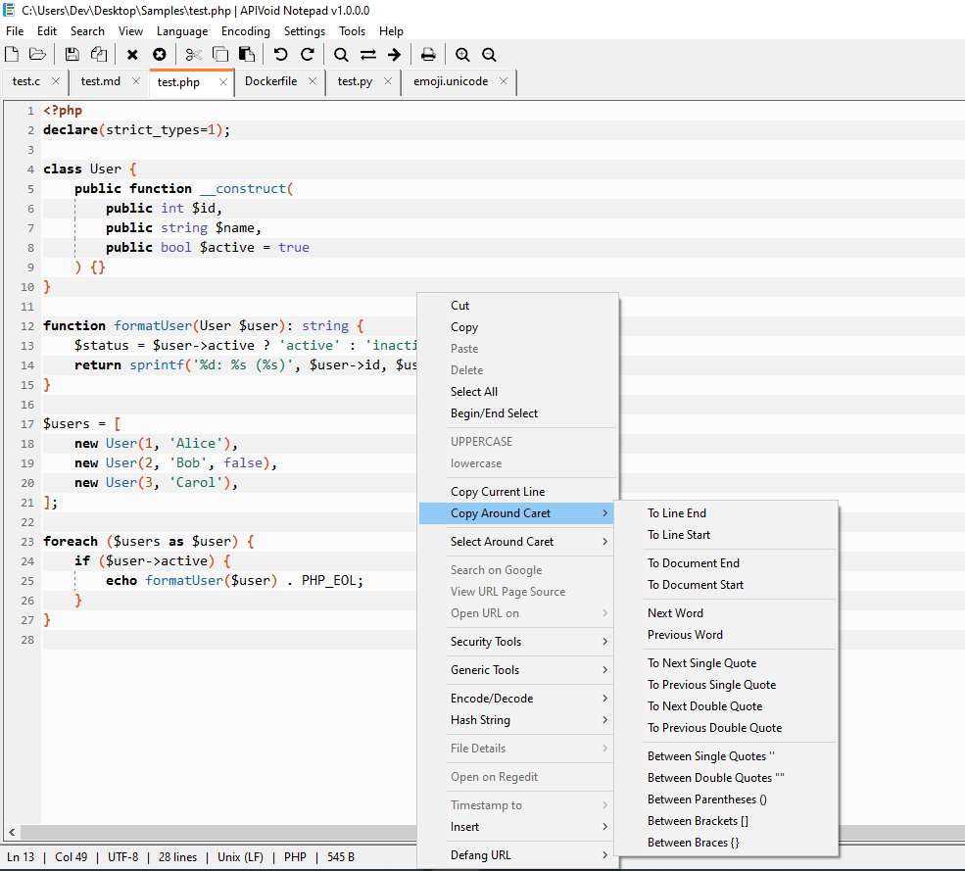
Task: Close the test.md tab
Action: click(136, 81)
